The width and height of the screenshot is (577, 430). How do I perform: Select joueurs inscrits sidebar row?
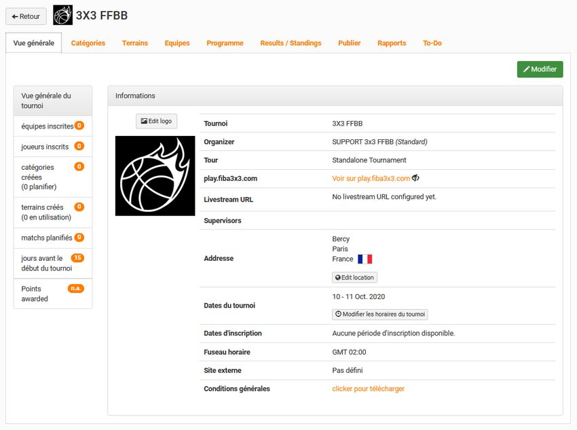click(53, 147)
